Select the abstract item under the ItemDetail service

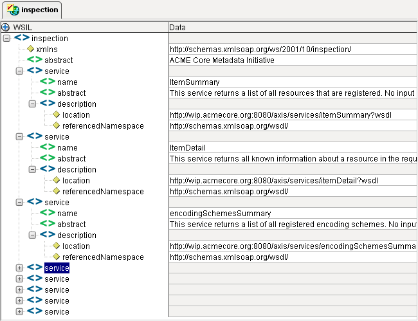[x=71, y=159]
